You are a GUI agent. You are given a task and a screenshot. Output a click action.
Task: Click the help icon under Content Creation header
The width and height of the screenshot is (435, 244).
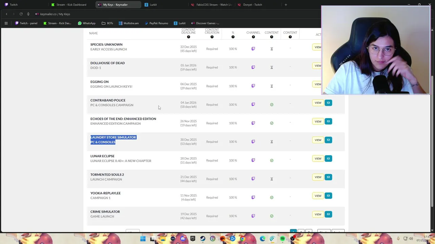tap(212, 37)
